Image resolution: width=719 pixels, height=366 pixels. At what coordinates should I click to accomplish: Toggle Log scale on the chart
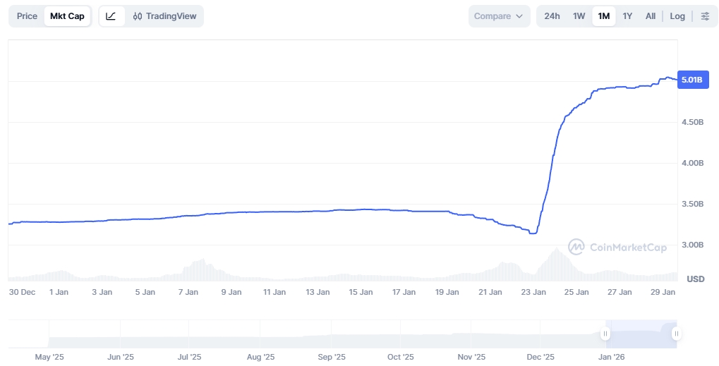click(x=677, y=16)
